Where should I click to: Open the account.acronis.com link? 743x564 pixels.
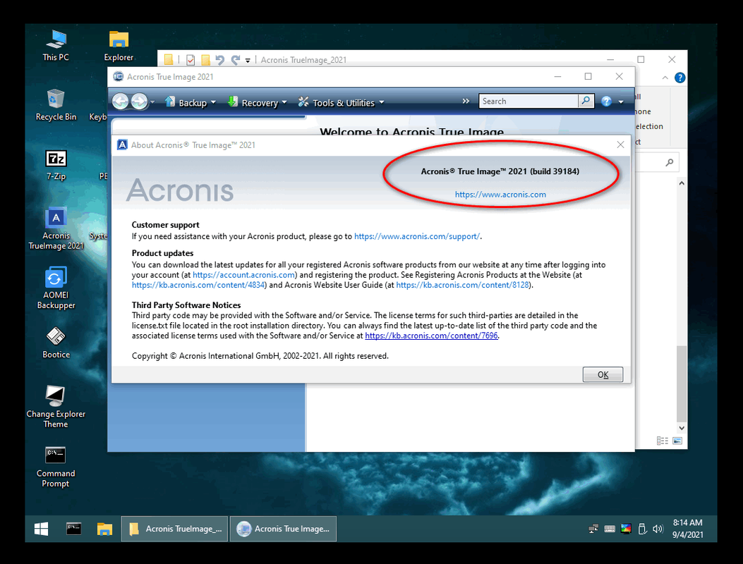pos(243,275)
